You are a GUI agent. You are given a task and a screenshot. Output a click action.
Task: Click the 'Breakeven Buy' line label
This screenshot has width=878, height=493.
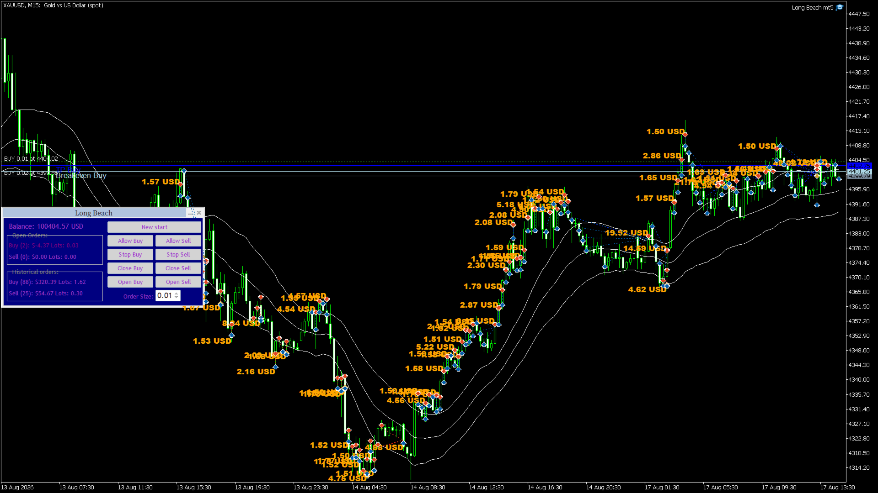[81, 176]
